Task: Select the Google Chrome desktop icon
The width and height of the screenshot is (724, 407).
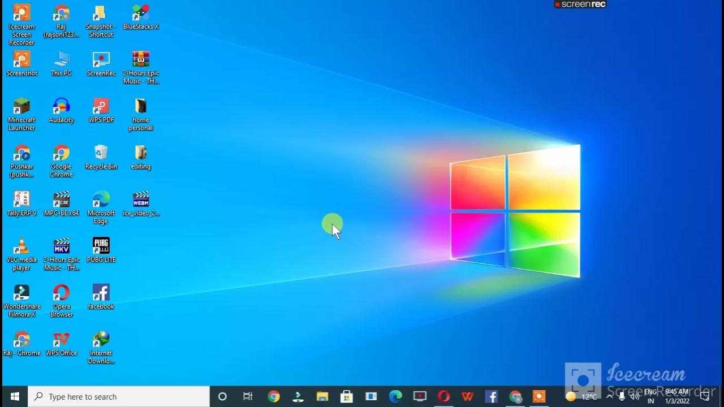Action: point(61,161)
